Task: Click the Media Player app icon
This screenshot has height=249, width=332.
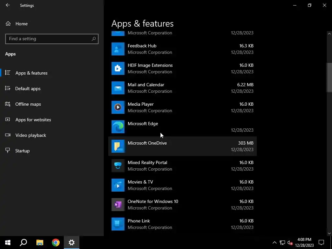Action: coord(118,107)
